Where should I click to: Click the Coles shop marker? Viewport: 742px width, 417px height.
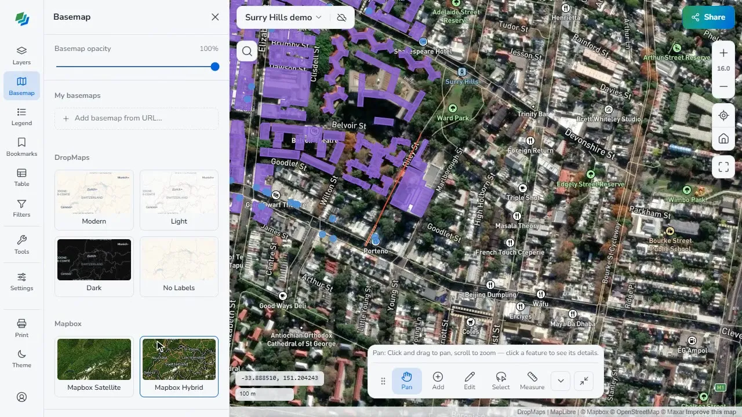coord(471,322)
